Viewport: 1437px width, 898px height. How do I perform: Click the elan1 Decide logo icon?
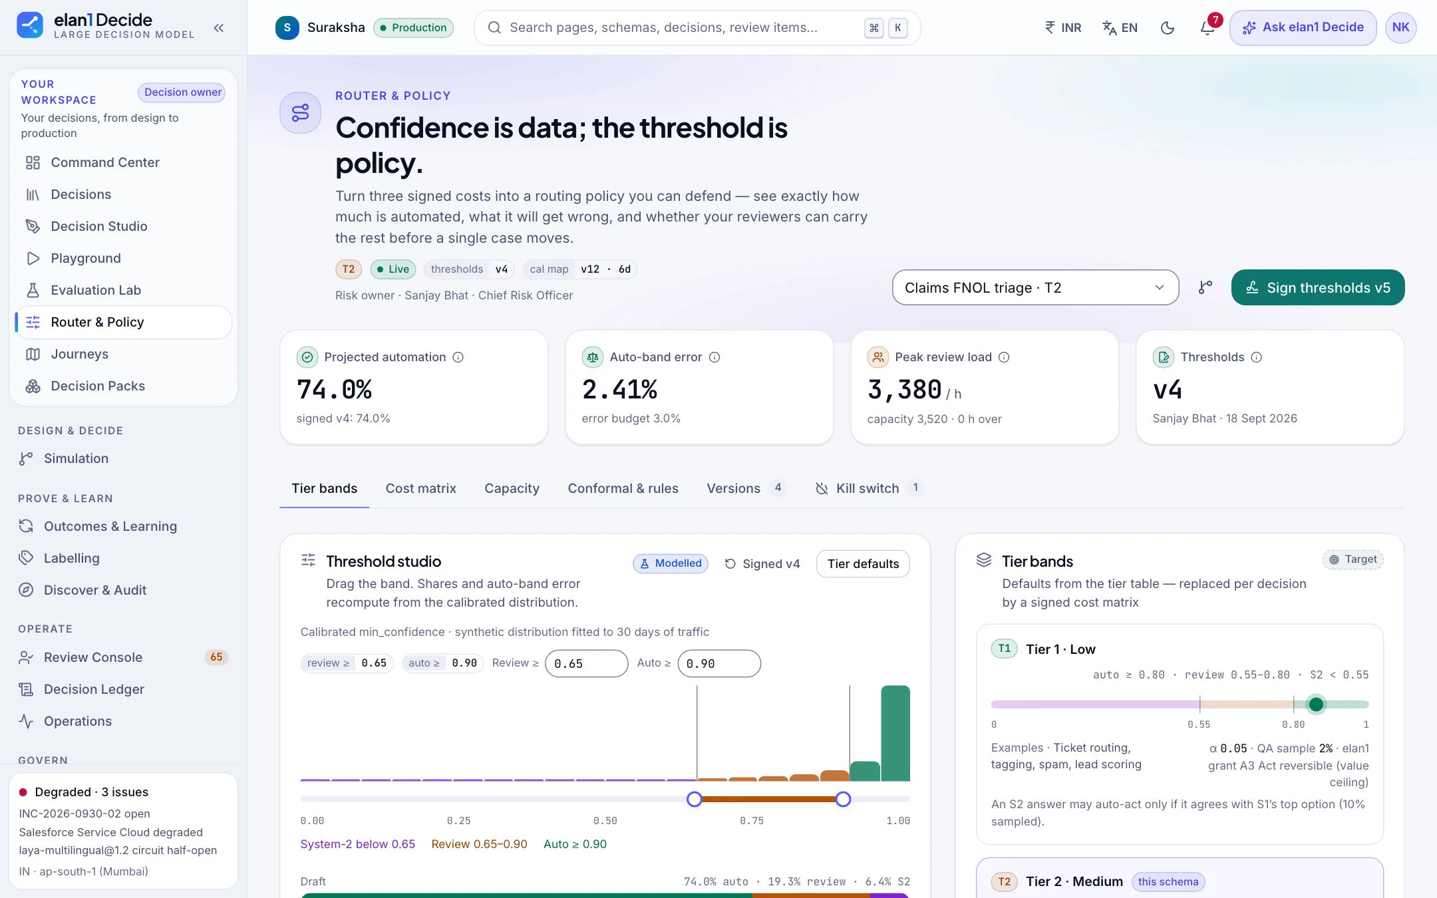pyautogui.click(x=30, y=26)
